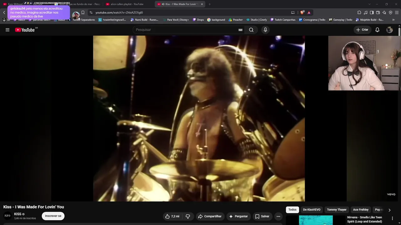
Task: Start voice search with the microphone
Action: (265, 30)
